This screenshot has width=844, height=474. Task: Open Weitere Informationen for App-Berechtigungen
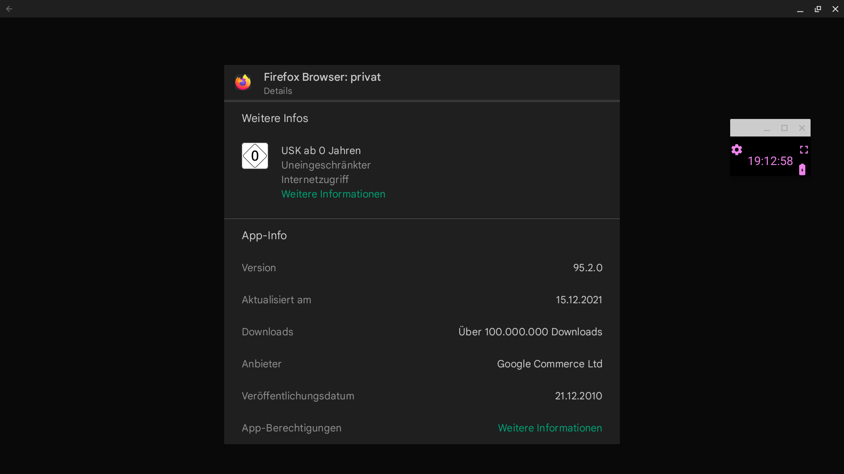point(549,428)
